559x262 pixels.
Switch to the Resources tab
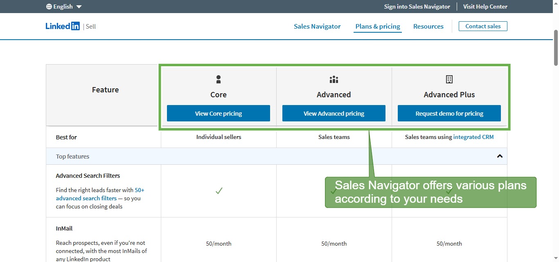[428, 26]
